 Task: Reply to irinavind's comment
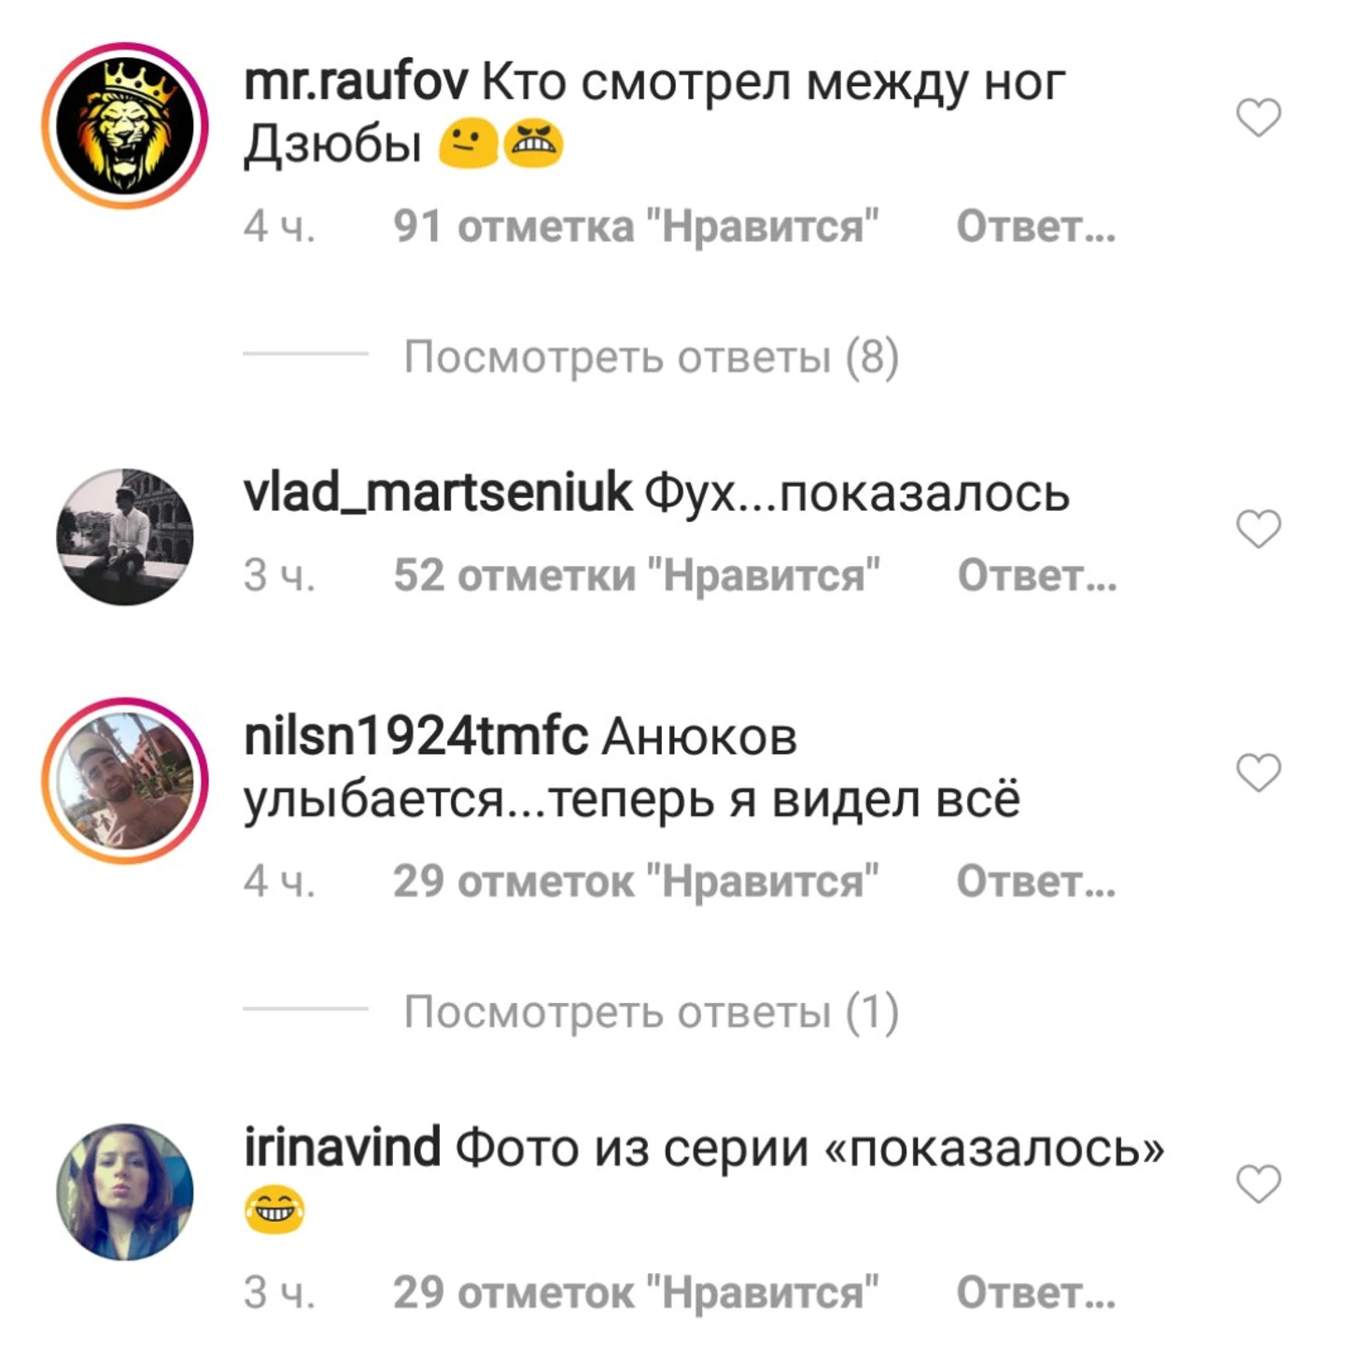[1035, 1294]
